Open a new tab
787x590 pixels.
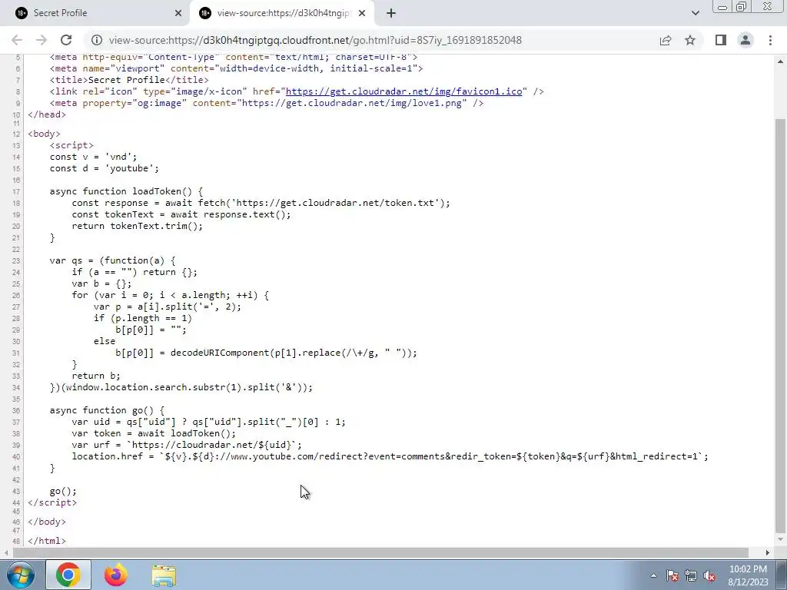coord(391,13)
